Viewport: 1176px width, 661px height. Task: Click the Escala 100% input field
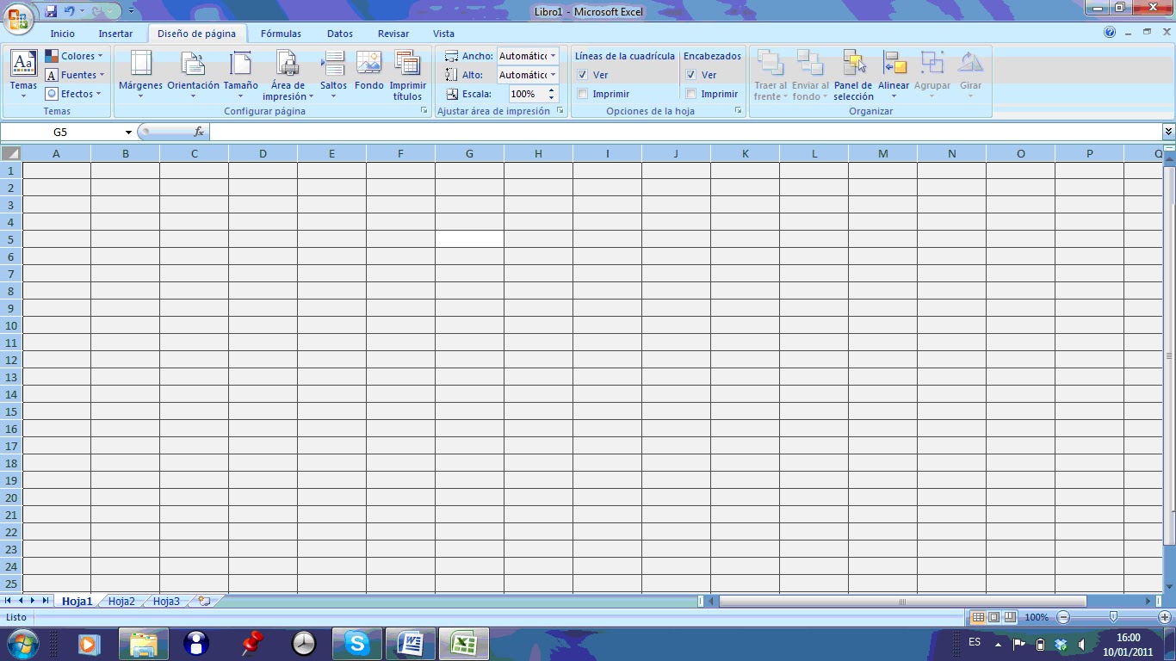526,94
